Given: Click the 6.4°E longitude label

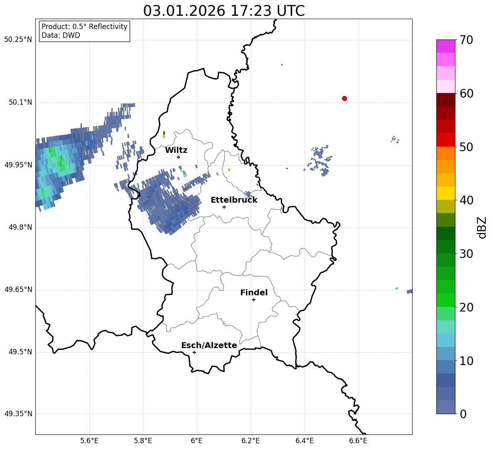Looking at the screenshot, I should [x=304, y=441].
